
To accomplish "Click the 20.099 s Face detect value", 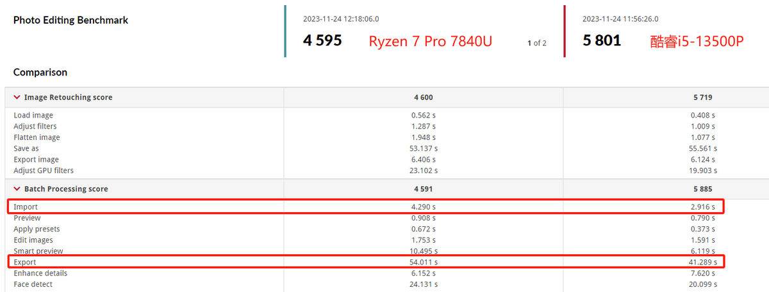I will pyautogui.click(x=703, y=284).
